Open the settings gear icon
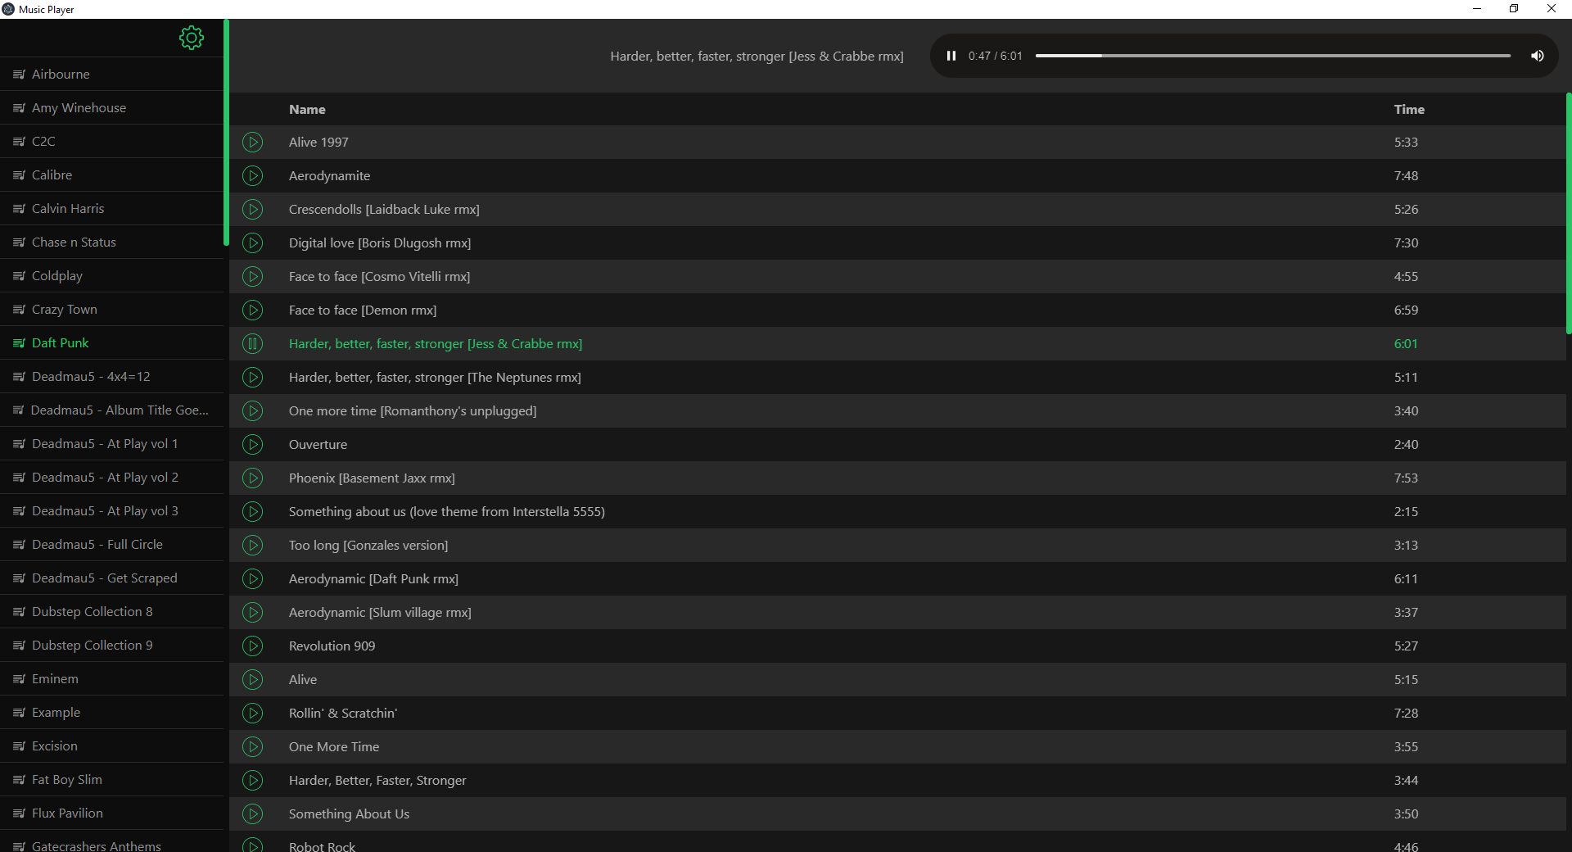1572x852 pixels. coord(192,38)
